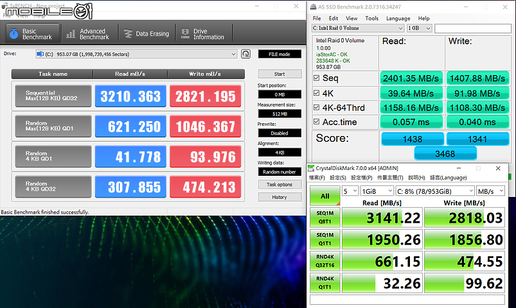The width and height of the screenshot is (516, 308).
Task: Open the Data Erasing tab
Action: point(147,34)
